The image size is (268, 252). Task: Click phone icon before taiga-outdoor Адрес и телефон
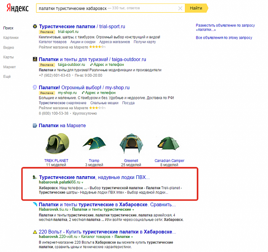(92, 65)
